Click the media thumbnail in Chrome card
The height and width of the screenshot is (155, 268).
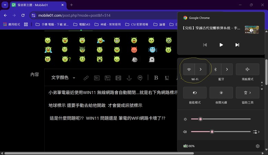252,30
